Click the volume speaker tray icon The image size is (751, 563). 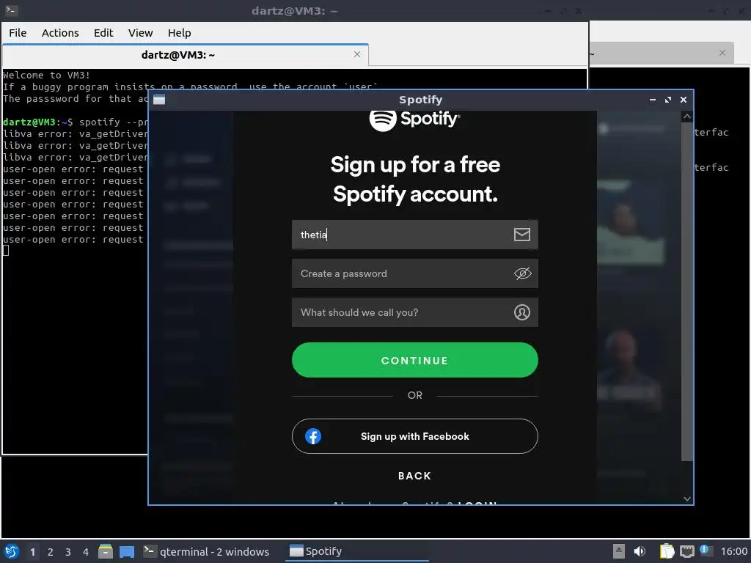click(x=639, y=551)
